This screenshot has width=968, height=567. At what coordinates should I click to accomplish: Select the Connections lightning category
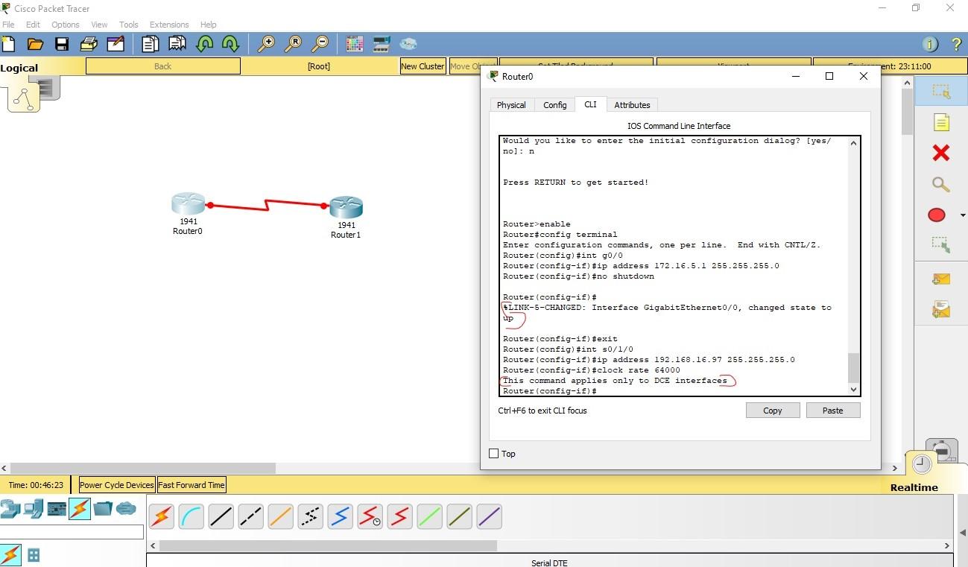click(80, 509)
